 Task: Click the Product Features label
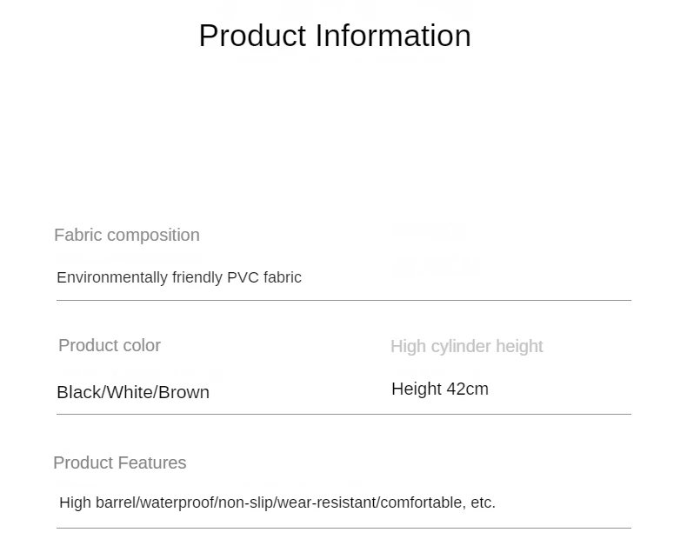coord(120,463)
